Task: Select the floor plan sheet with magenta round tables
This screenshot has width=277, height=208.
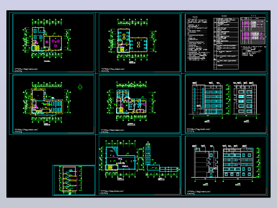Action: tap(53, 43)
